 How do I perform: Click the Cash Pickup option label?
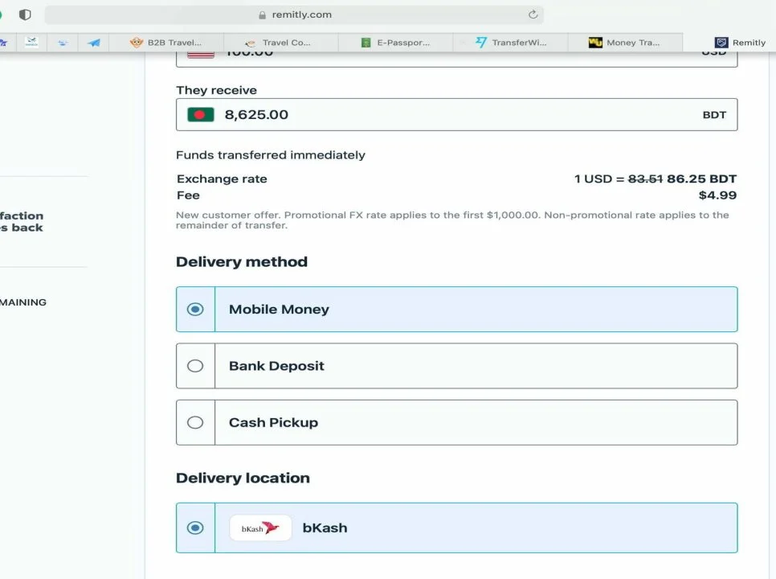point(273,422)
